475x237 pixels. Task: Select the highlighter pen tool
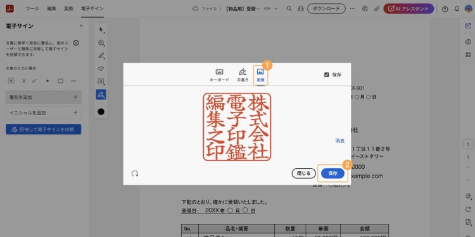pyautogui.click(x=101, y=56)
